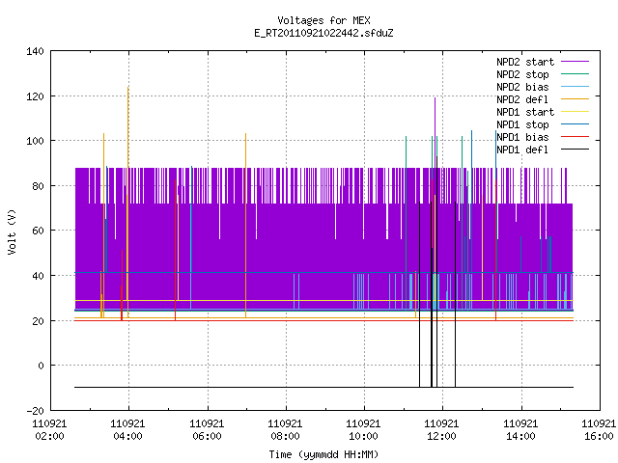Click the NPD2 start purple legend line
The image size is (618, 463).
click(576, 62)
